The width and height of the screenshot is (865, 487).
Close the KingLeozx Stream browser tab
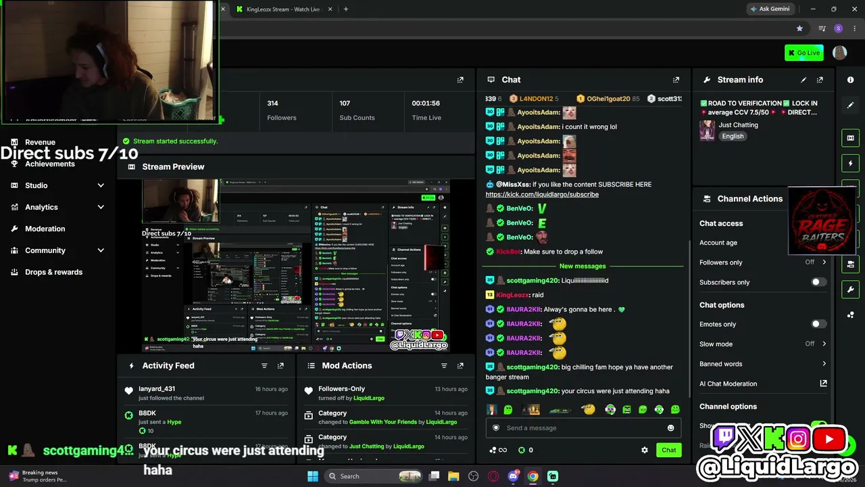[x=330, y=9]
